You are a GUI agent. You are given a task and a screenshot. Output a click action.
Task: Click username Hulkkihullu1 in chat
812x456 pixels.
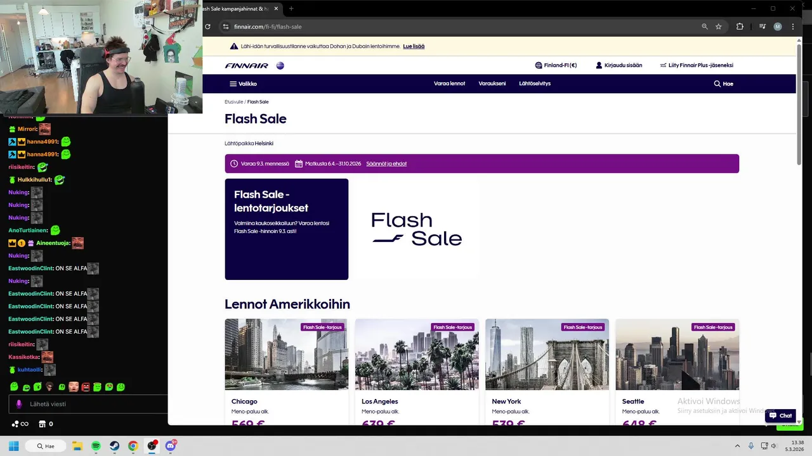(34, 180)
